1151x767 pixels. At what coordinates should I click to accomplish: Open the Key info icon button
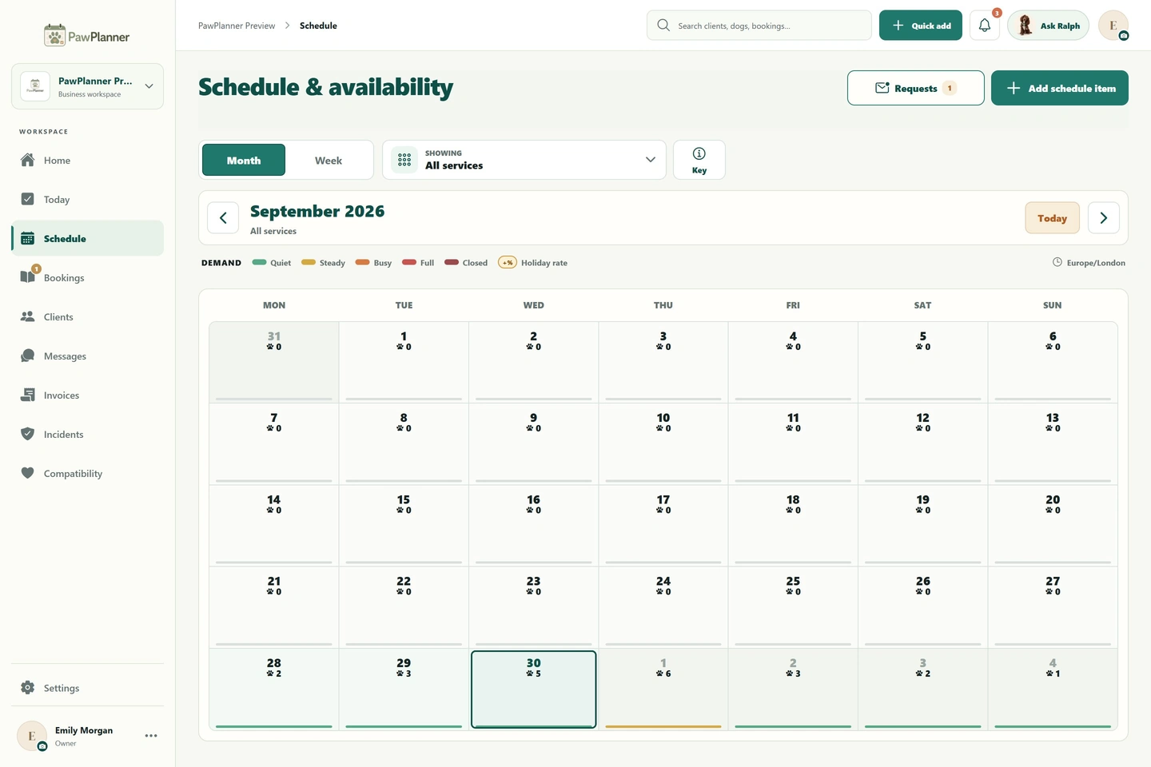pos(699,160)
